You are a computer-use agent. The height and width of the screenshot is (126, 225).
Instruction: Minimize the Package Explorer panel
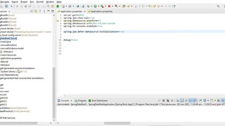(49, 11)
